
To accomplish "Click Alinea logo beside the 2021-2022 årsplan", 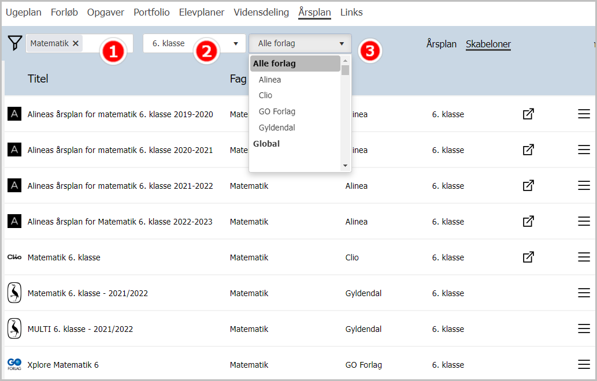I will click(x=14, y=185).
